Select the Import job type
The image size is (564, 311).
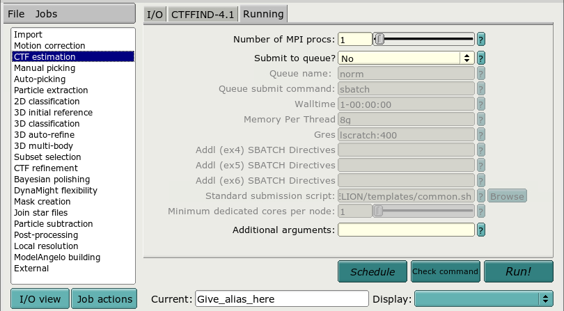pos(73,35)
